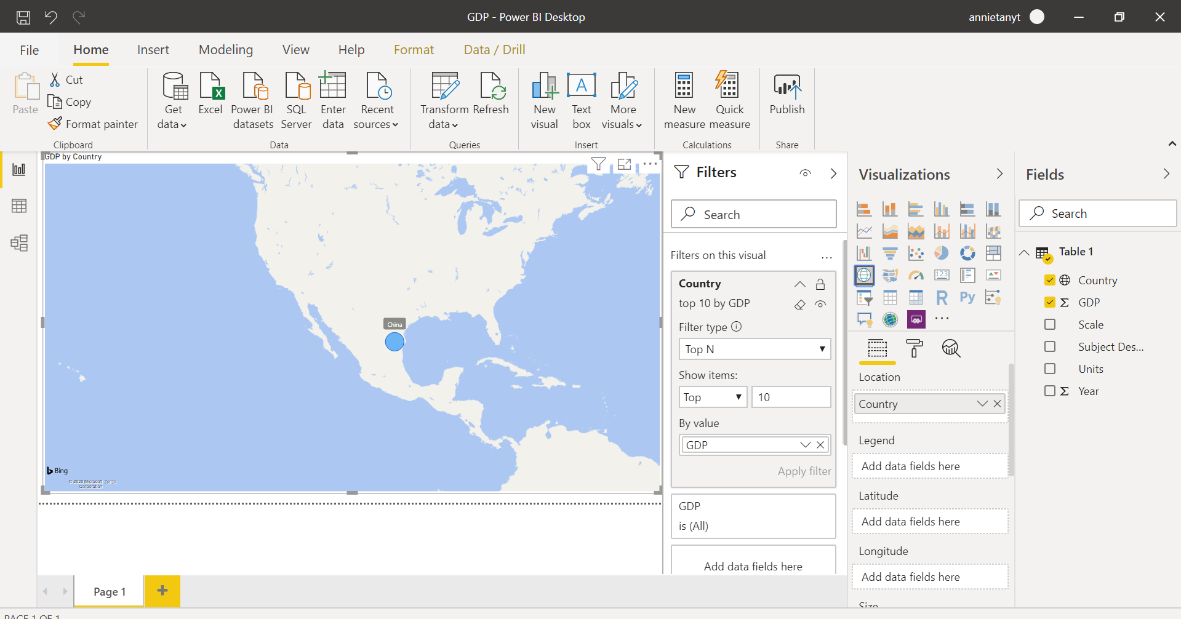Switch to the View ribbon tab
This screenshot has width=1181, height=619.
coord(295,50)
